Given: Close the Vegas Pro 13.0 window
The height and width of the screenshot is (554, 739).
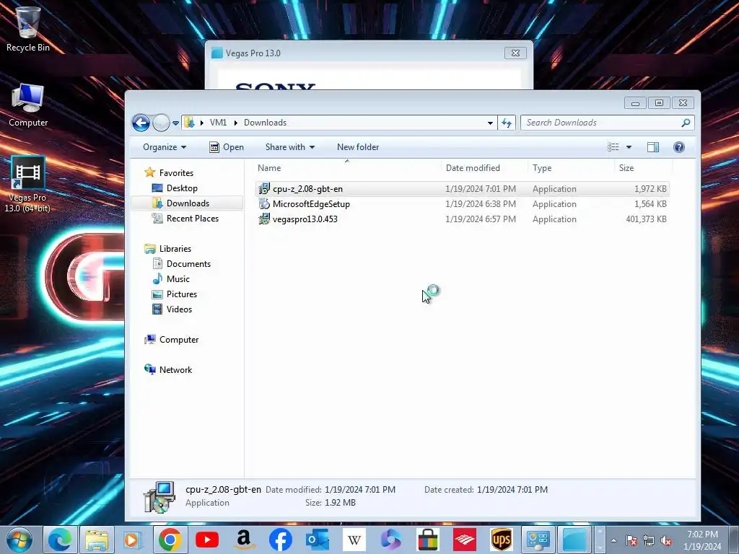Looking at the screenshot, I should point(515,53).
